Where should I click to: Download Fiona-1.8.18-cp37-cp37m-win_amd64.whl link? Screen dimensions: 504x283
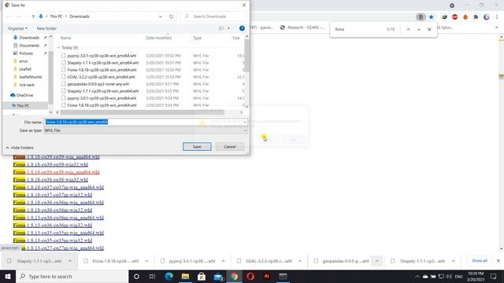58,187
